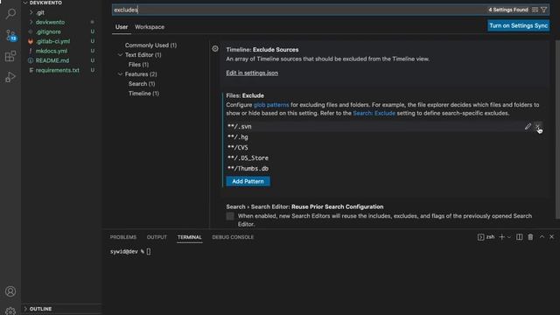Split the terminal panel
The image size is (560, 315).
[519, 237]
